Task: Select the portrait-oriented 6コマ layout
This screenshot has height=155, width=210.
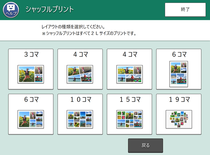Action: [x=178, y=69]
